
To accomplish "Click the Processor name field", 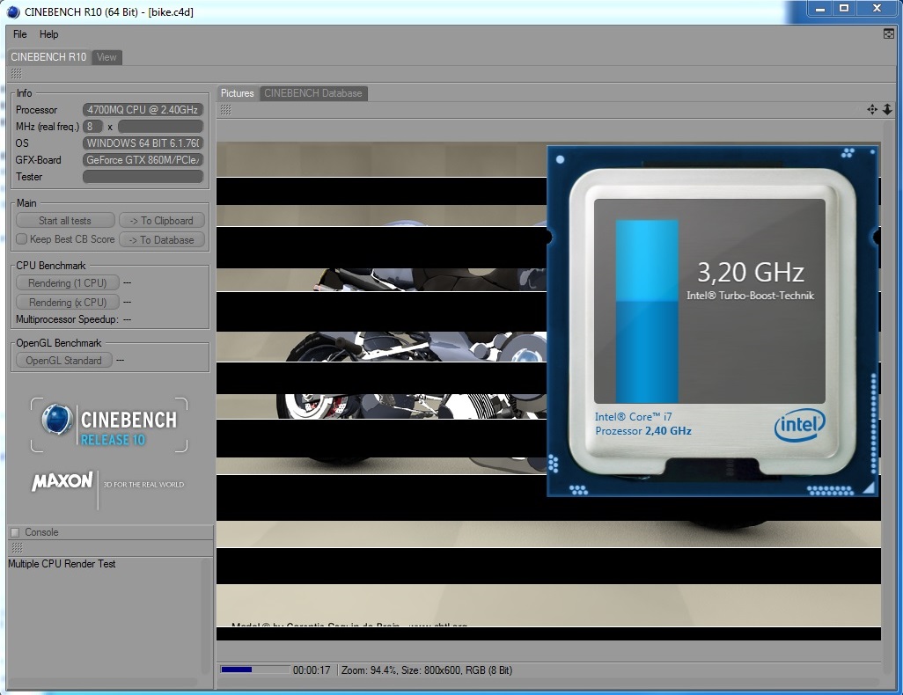I will pyautogui.click(x=143, y=109).
